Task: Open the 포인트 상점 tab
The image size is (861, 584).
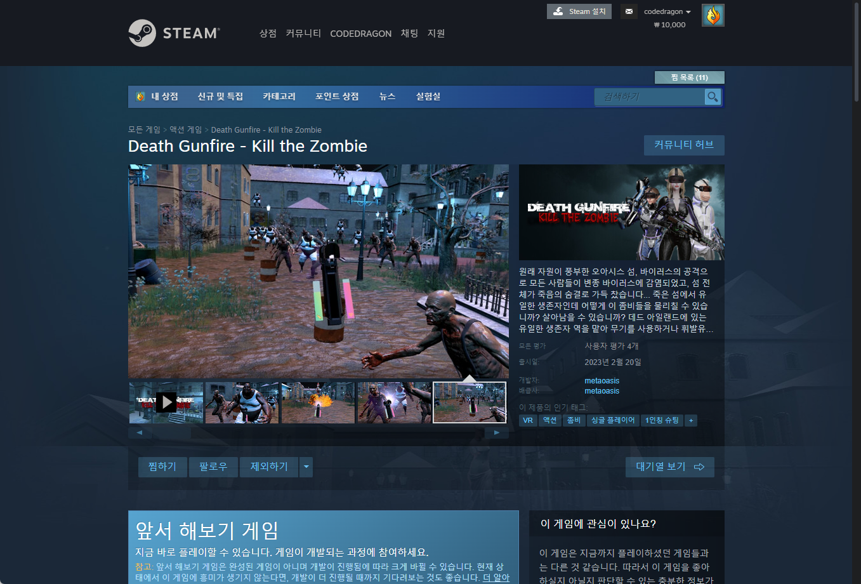Action: (337, 96)
